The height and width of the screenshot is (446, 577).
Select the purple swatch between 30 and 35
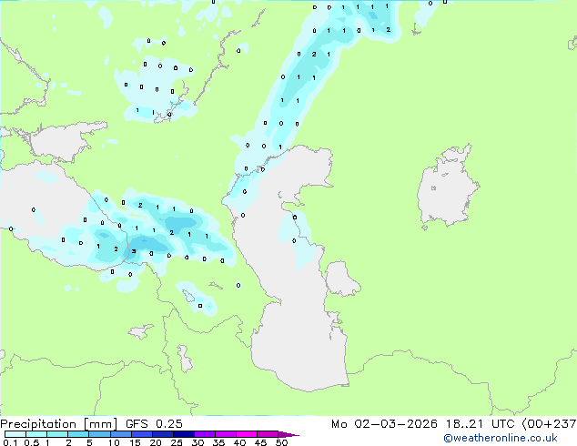click(204, 434)
